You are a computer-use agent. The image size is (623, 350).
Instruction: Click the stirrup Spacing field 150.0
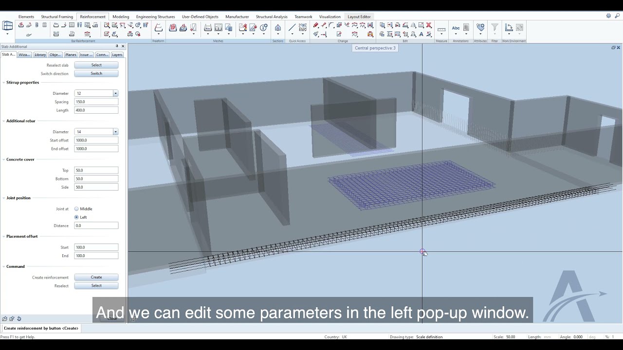click(x=96, y=102)
